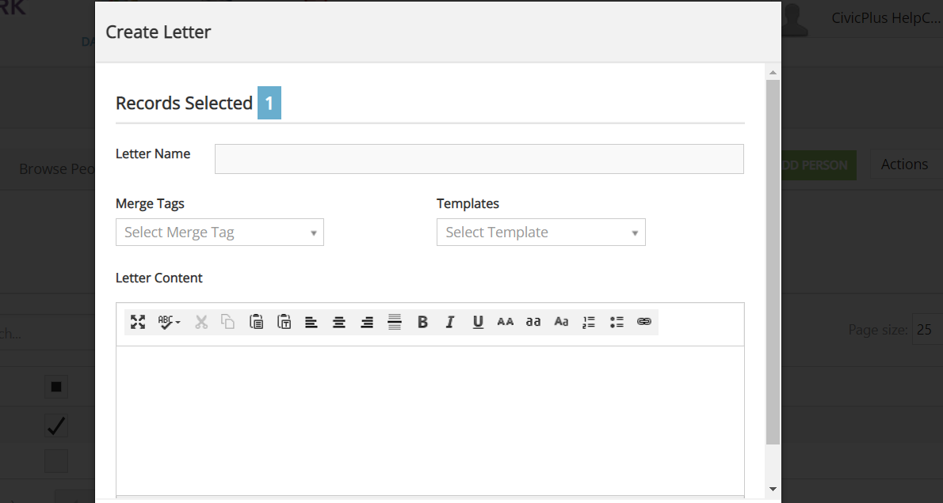
Task: Click the Paste clipboard icon
Action: click(x=256, y=322)
